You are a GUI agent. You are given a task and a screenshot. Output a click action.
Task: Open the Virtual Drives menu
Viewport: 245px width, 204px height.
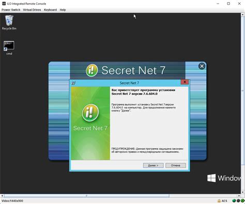point(32,10)
